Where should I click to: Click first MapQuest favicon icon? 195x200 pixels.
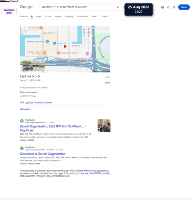coord(22,121)
